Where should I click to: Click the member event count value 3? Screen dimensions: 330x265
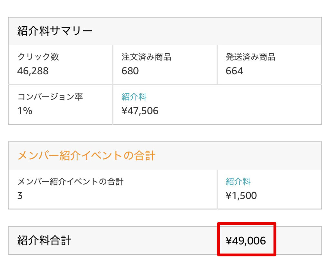(x=20, y=195)
